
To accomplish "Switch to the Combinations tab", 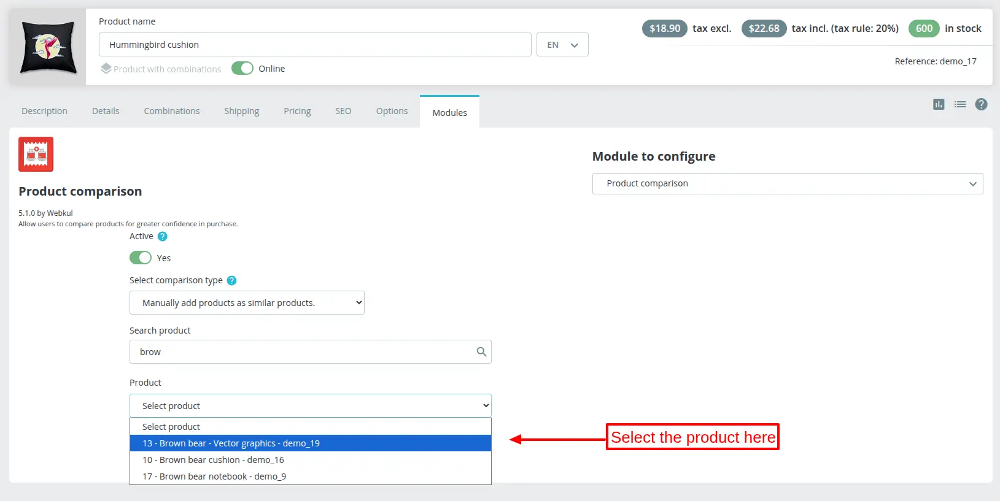I will pos(172,111).
